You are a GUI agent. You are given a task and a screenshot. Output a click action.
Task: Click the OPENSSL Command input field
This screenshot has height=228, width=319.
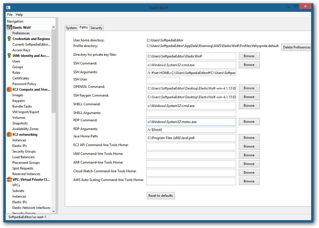coord(191,88)
